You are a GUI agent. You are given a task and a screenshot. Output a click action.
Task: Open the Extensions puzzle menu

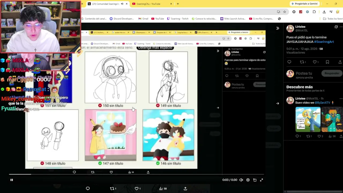pyautogui.click(x=314, y=12)
